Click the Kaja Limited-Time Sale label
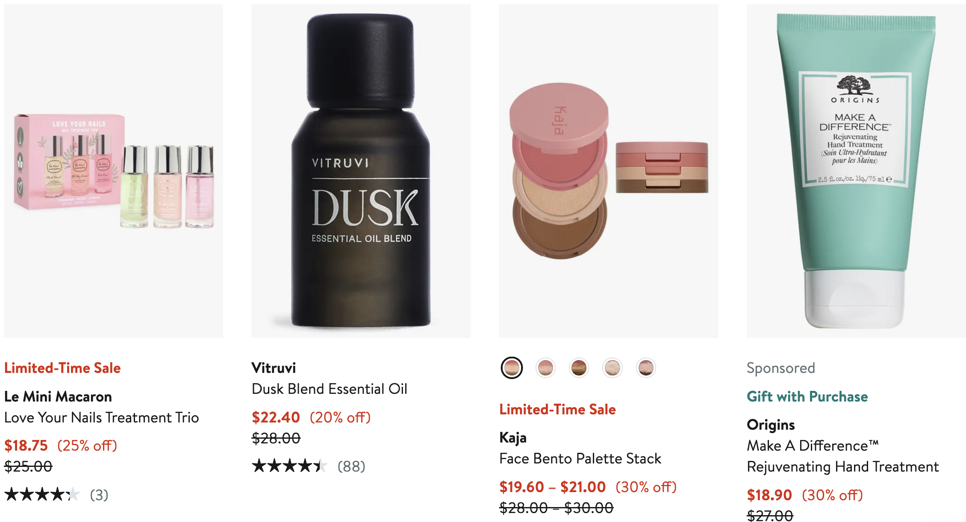 [x=558, y=409]
